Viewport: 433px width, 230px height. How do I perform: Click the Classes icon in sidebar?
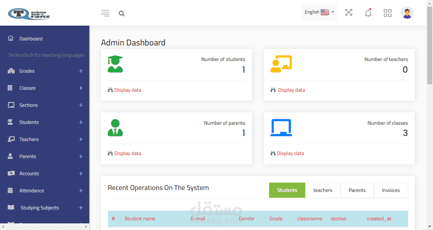(x=10, y=88)
